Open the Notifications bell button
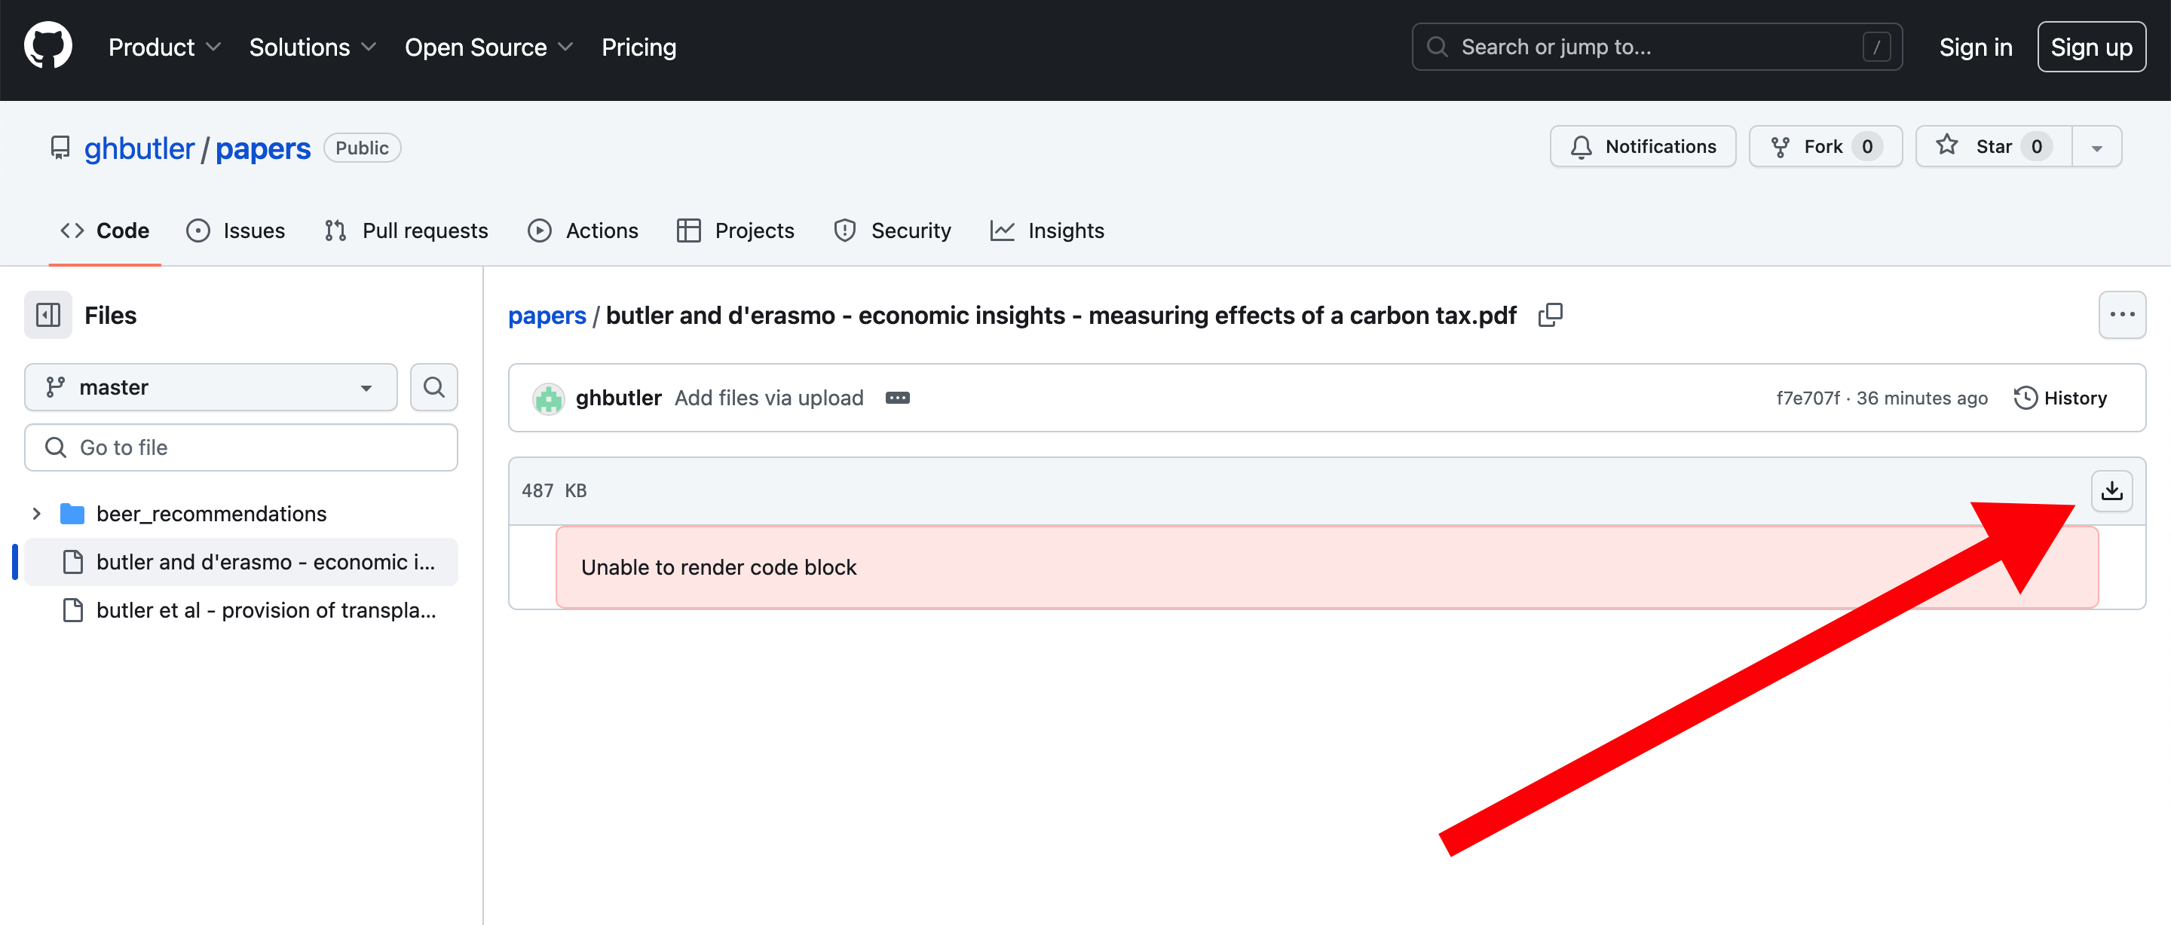The width and height of the screenshot is (2171, 925). (x=1642, y=147)
